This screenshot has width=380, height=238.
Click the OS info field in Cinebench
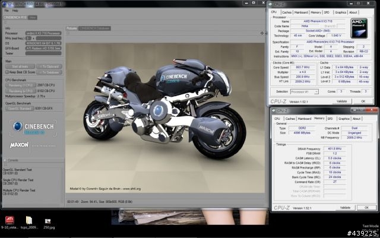click(x=43, y=43)
